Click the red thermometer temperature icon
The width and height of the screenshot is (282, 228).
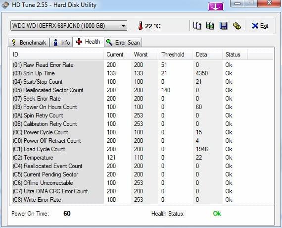coord(141,26)
